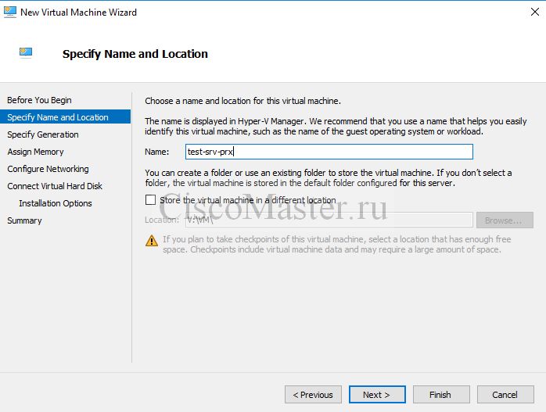Click the wizard icon in title bar
The image size is (546, 412).
click(9, 12)
